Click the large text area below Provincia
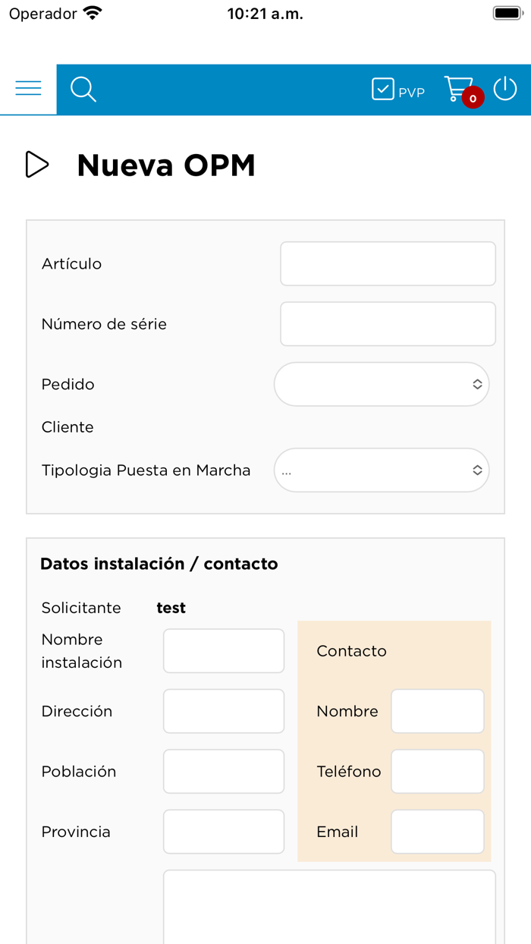This screenshot has width=531, height=944. pos(329,907)
